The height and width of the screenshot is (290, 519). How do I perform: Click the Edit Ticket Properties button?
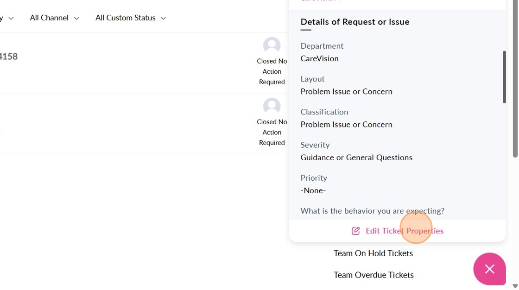pos(398,231)
